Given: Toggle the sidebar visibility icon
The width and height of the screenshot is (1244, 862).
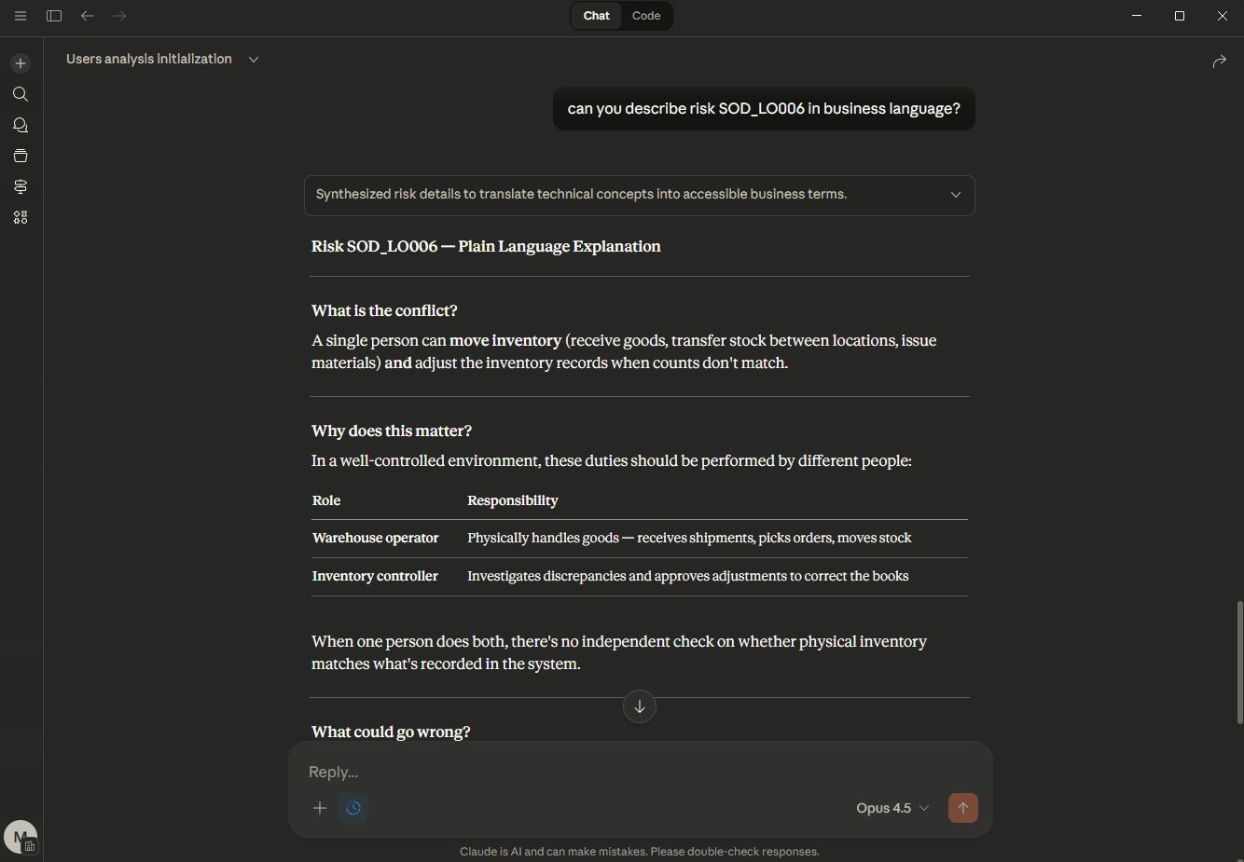Looking at the screenshot, I should click(54, 15).
